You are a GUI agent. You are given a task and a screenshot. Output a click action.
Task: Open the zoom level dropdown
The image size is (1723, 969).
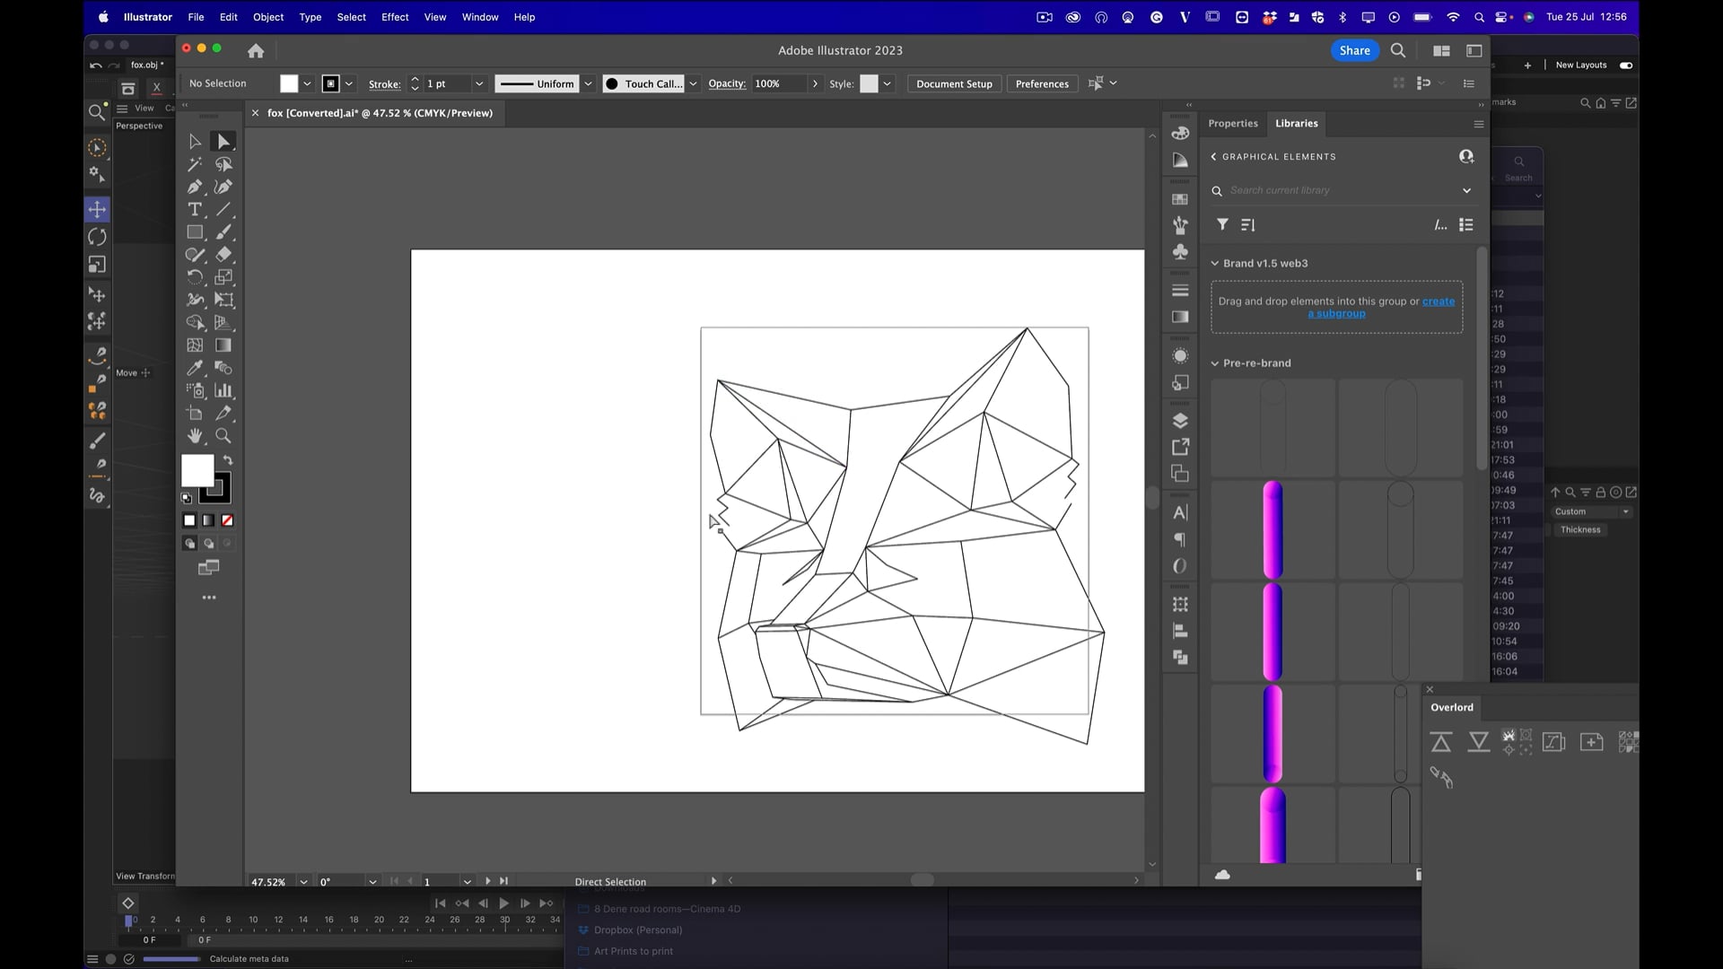303,882
